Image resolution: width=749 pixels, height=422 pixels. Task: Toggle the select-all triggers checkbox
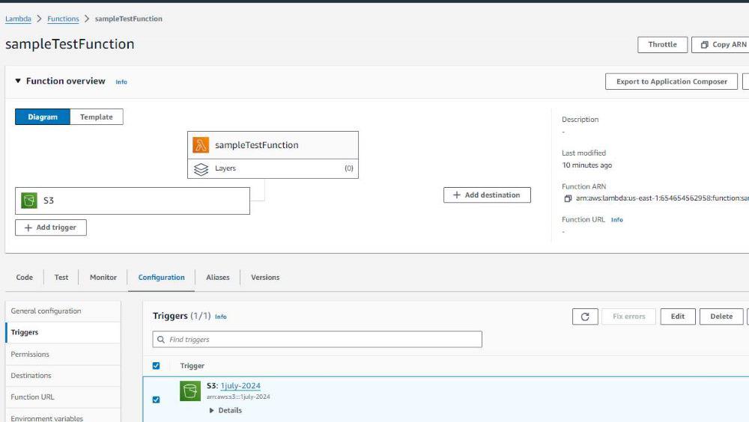tap(157, 366)
